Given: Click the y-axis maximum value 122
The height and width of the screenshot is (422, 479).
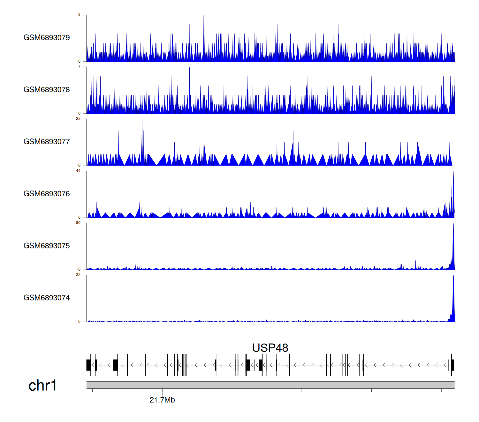Looking at the screenshot, I should pos(77,275).
